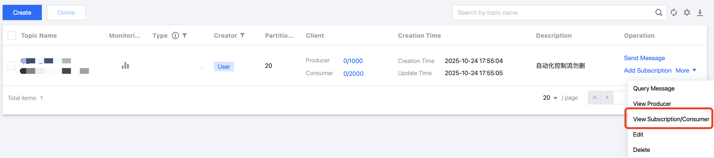Expand the More operations dropdown
Viewport: 714px width, 158px height.
[x=686, y=70]
